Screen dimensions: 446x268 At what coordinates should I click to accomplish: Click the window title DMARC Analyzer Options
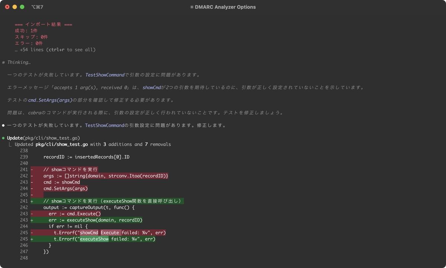[223, 7]
